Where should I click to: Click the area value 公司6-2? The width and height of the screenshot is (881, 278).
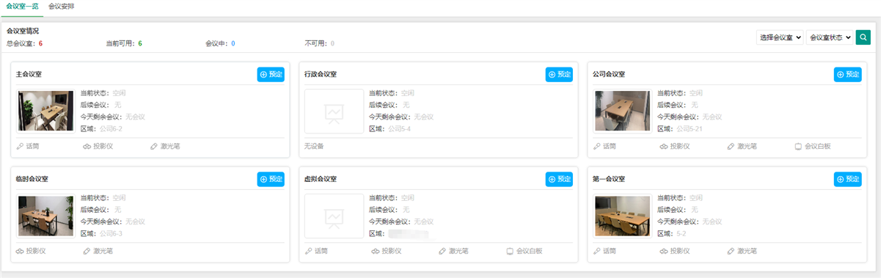coord(111,129)
